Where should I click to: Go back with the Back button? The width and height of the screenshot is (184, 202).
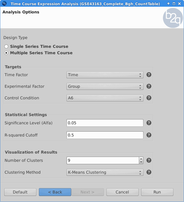tap(55, 192)
